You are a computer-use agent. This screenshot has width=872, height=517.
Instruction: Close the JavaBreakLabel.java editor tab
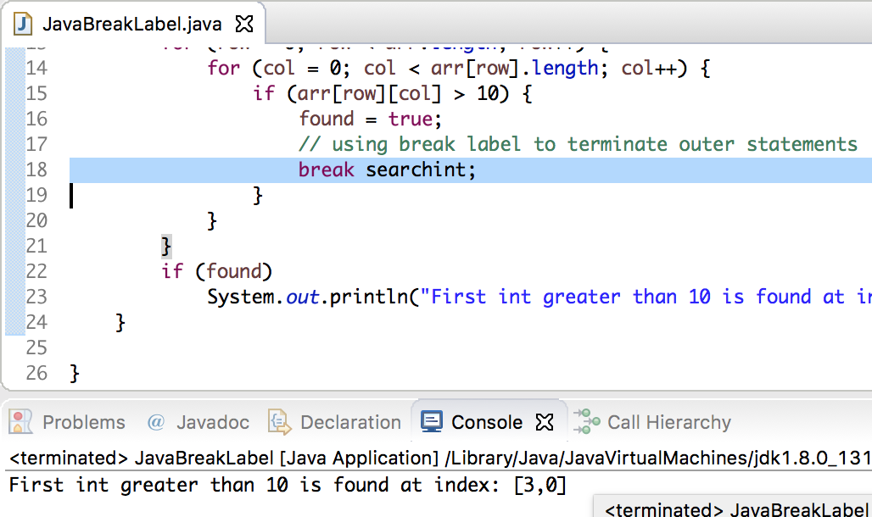pos(244,24)
